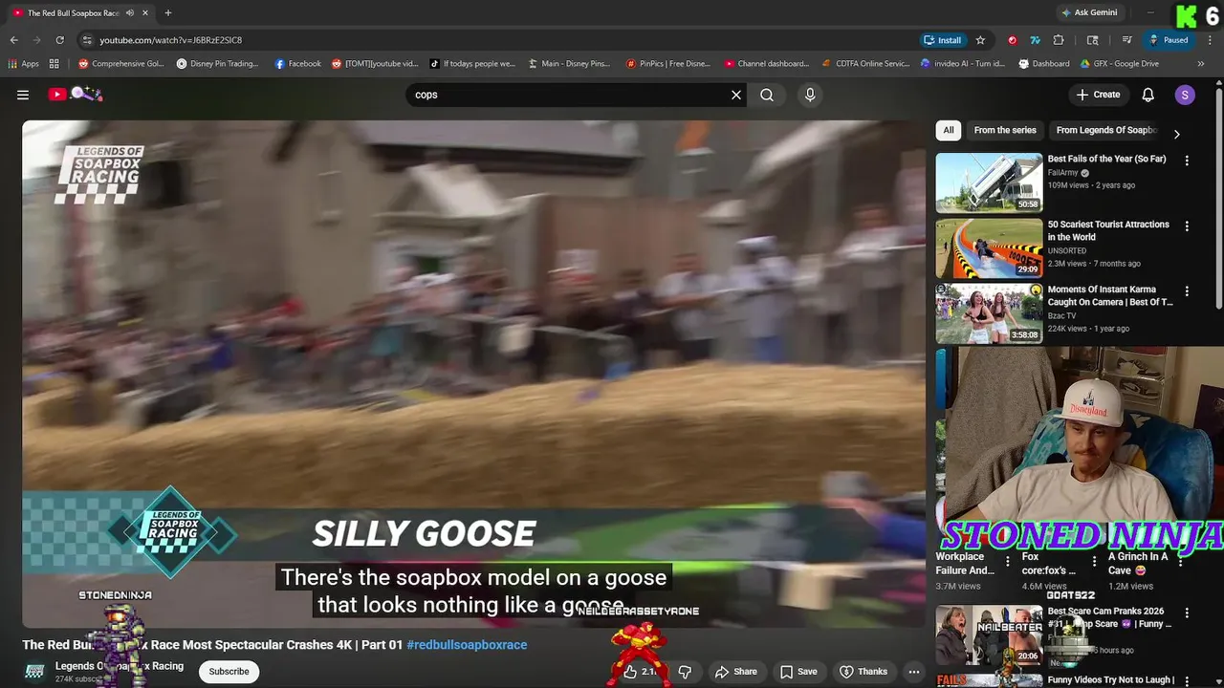The height and width of the screenshot is (688, 1224).
Task: Subscribe to Legends Of Soapbox Racing
Action: pyautogui.click(x=229, y=672)
